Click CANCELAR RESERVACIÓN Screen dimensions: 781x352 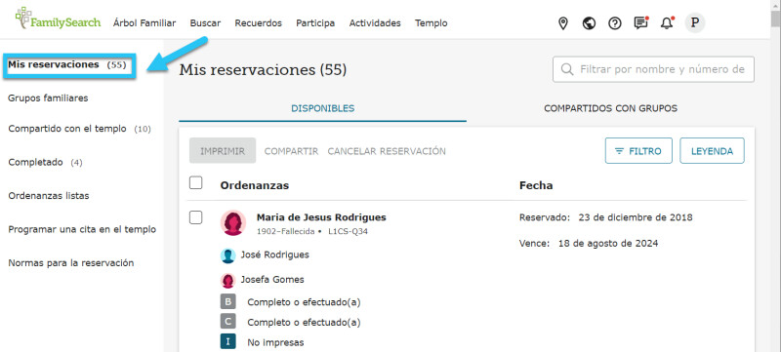387,151
